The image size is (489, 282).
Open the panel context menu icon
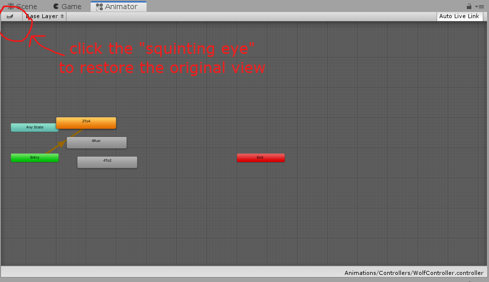(479, 7)
